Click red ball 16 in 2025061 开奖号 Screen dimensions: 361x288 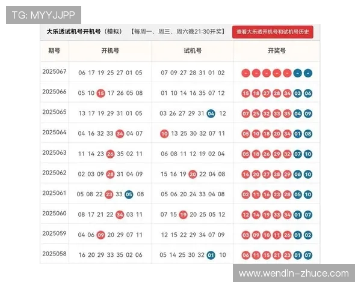pyautogui.click(x=267, y=195)
